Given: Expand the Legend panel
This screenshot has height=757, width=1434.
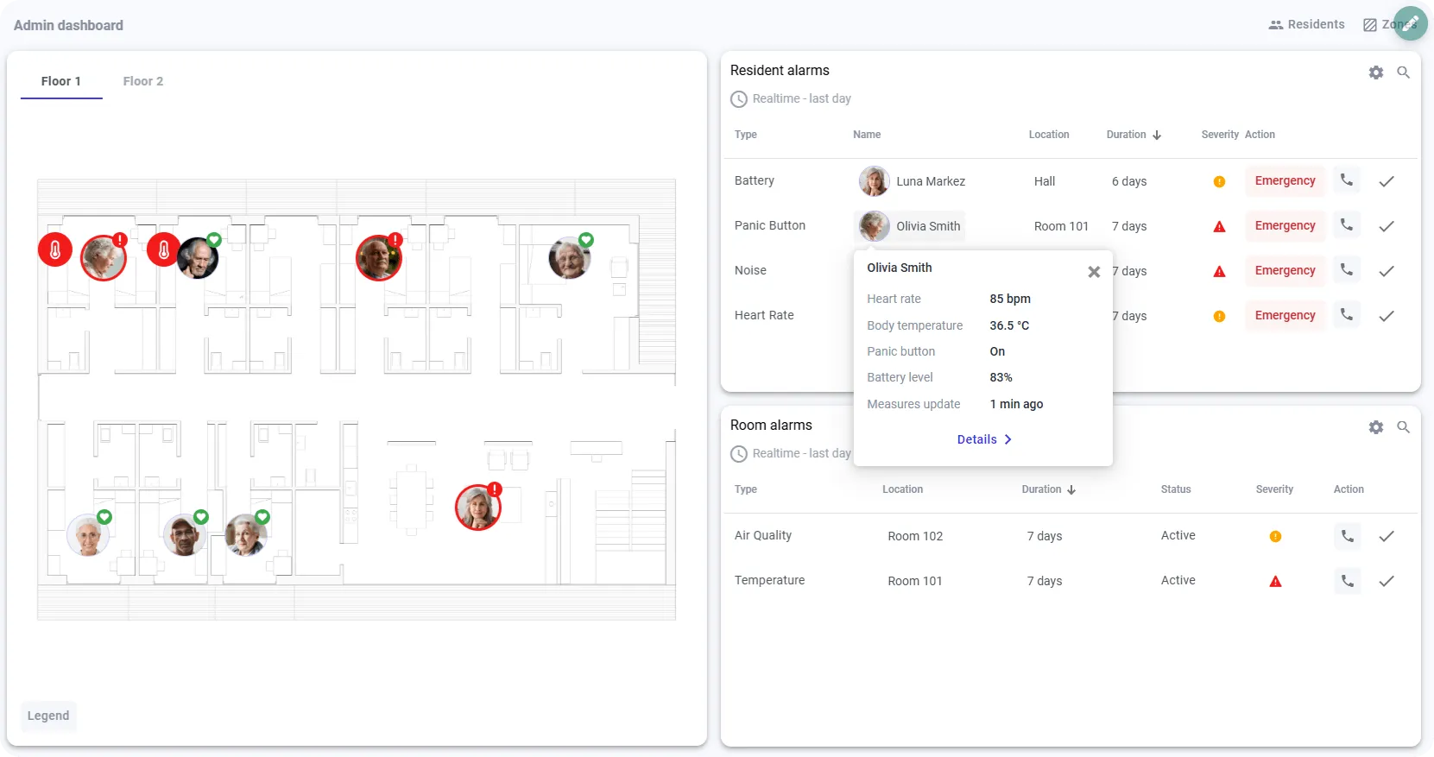Looking at the screenshot, I should 48,716.
